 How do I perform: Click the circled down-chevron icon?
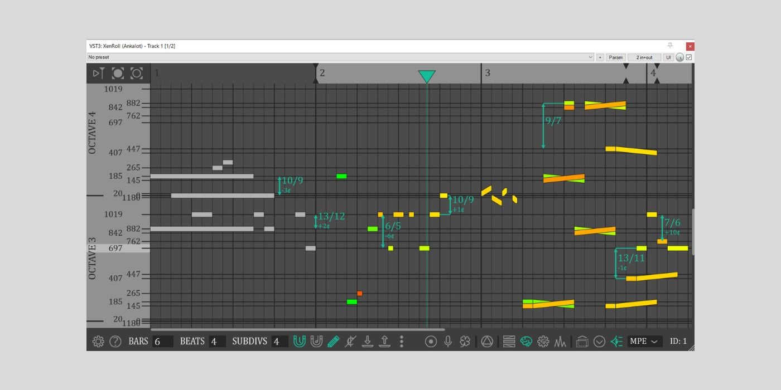click(x=600, y=342)
